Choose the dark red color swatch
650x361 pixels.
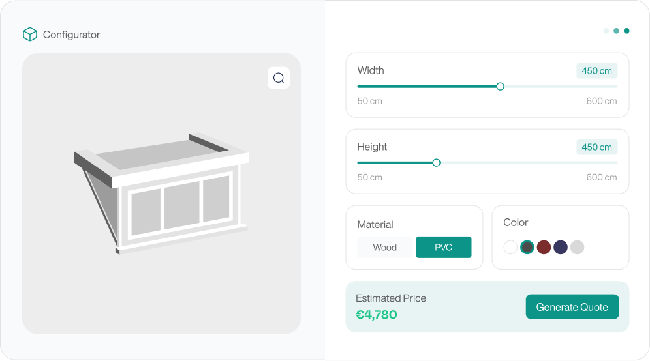point(544,247)
